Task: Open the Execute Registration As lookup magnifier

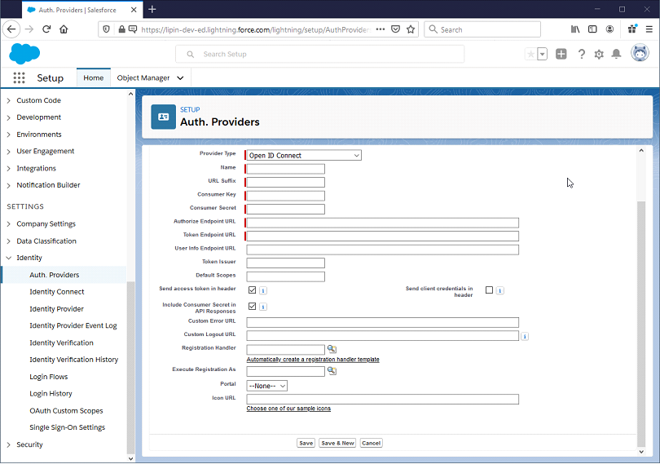Action: [x=332, y=370]
